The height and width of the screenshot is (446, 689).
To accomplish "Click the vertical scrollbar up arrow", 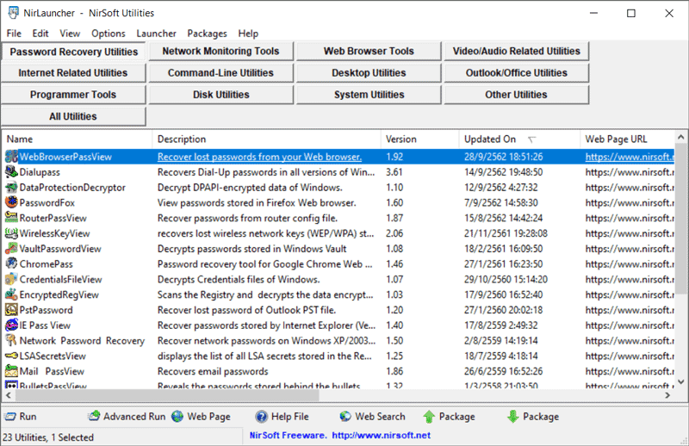I will tap(681, 137).
